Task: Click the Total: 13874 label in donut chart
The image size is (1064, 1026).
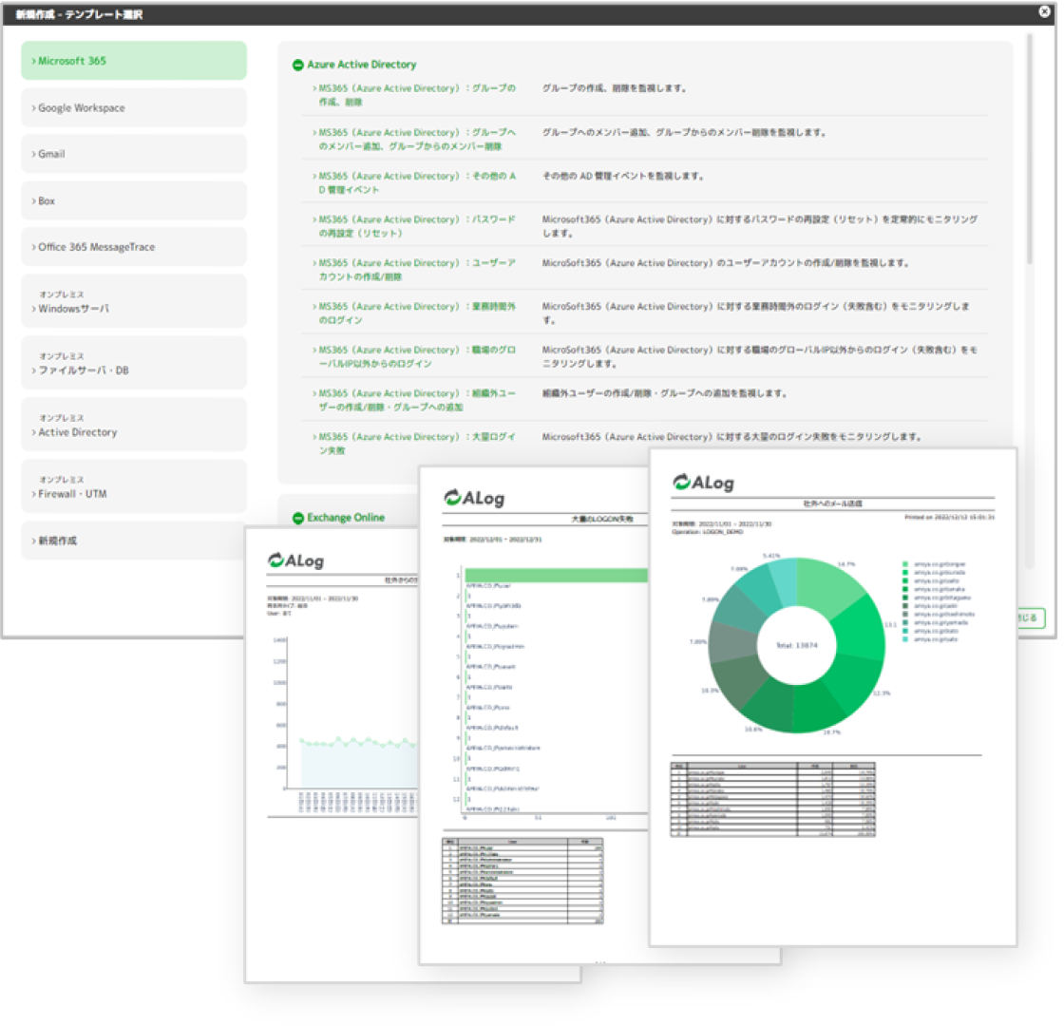Action: pos(797,645)
